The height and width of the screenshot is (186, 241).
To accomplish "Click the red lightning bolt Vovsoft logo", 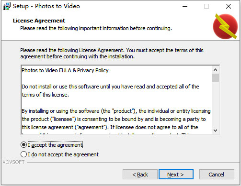I will coord(225,26).
